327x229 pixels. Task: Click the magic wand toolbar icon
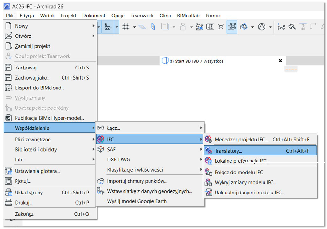click(x=292, y=27)
